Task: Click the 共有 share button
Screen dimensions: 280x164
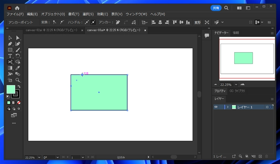Action: tap(216, 8)
